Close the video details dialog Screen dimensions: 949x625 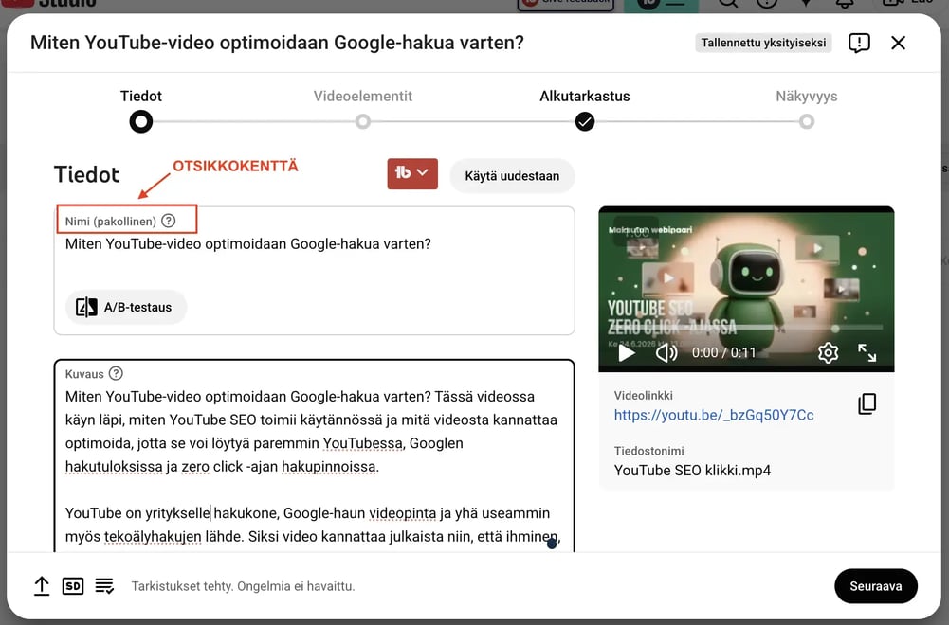click(x=898, y=43)
